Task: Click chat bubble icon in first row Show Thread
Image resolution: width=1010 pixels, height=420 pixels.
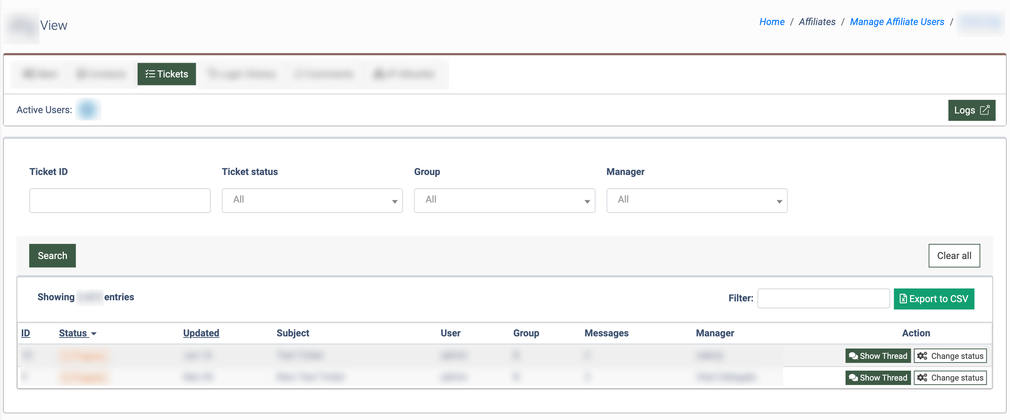Action: (x=853, y=356)
